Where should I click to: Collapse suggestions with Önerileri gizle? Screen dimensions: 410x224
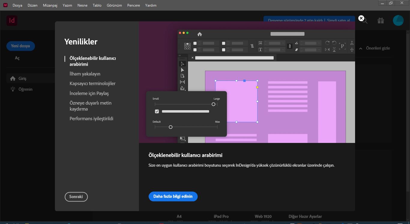pos(374,48)
